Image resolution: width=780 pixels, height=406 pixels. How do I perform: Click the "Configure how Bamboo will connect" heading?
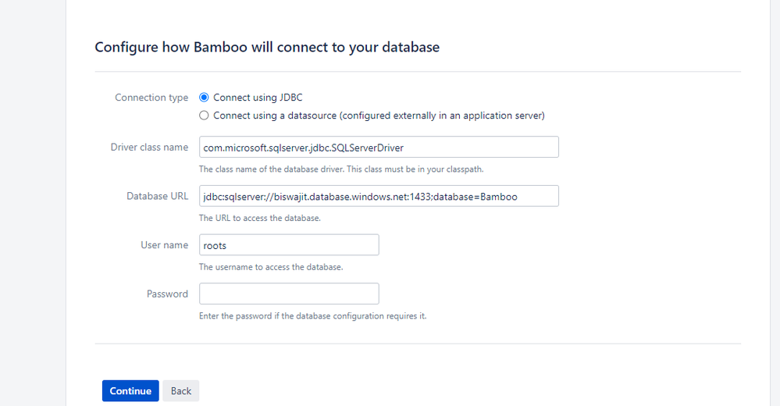[x=267, y=48]
